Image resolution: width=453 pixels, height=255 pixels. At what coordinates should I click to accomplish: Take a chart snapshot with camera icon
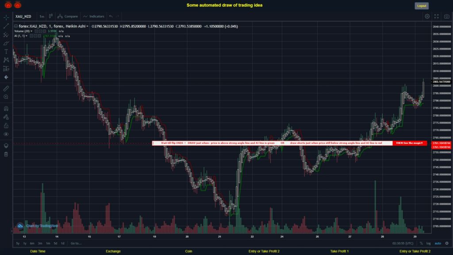pos(447,16)
